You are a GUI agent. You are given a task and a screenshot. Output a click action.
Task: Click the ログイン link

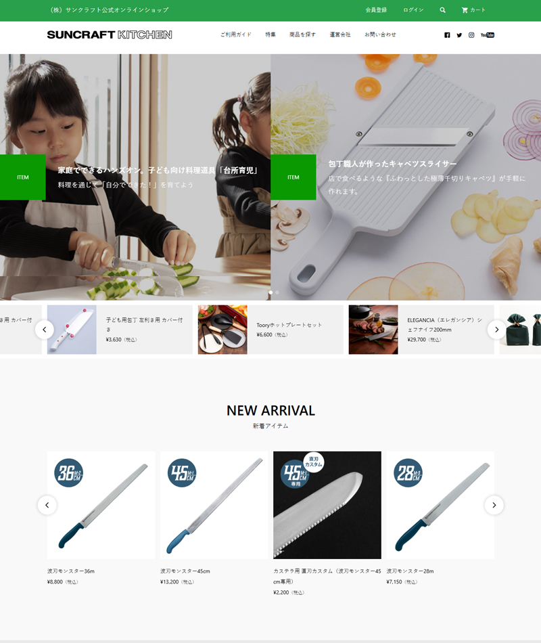click(413, 10)
